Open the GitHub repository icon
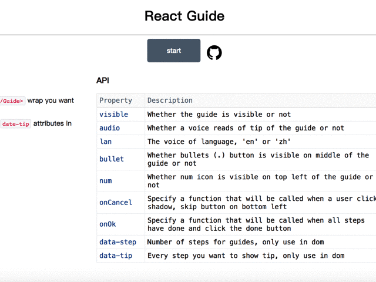 (214, 53)
